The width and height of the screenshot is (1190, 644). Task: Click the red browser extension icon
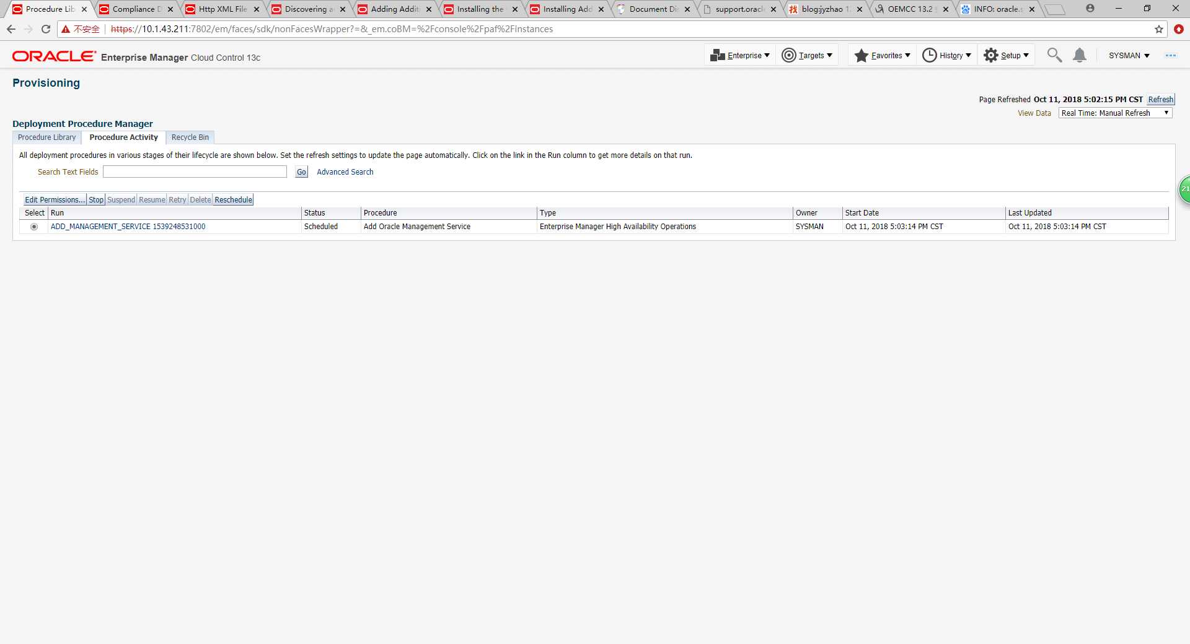coord(1179,29)
